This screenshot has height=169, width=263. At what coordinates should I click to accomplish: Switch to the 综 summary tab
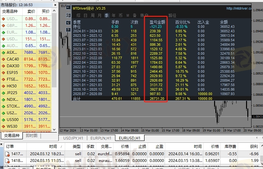click(78, 15)
